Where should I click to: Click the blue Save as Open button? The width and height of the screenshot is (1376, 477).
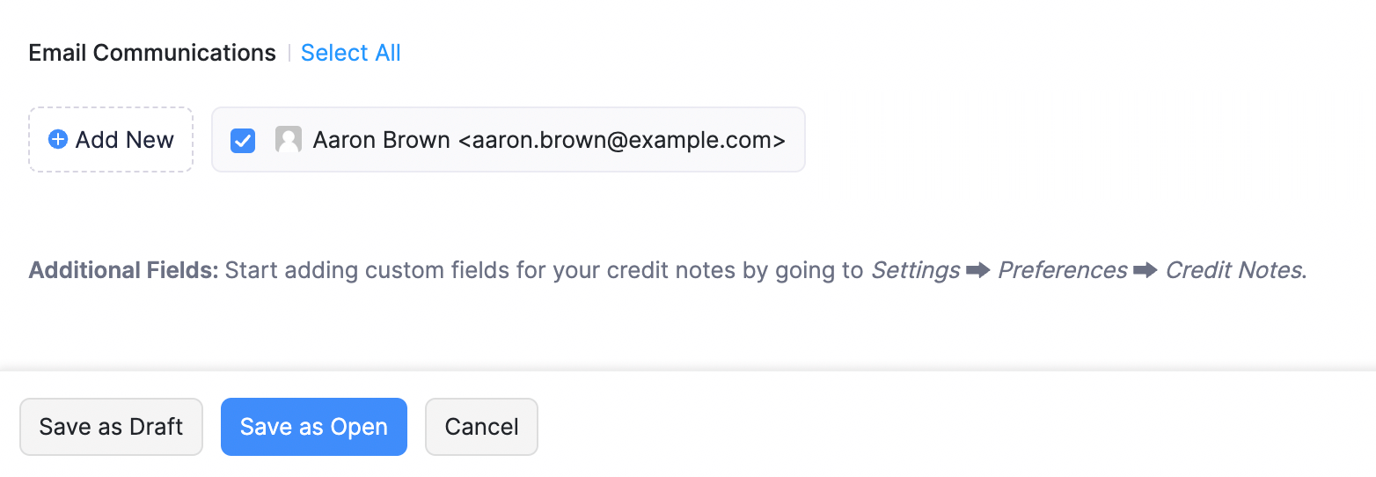[314, 427]
